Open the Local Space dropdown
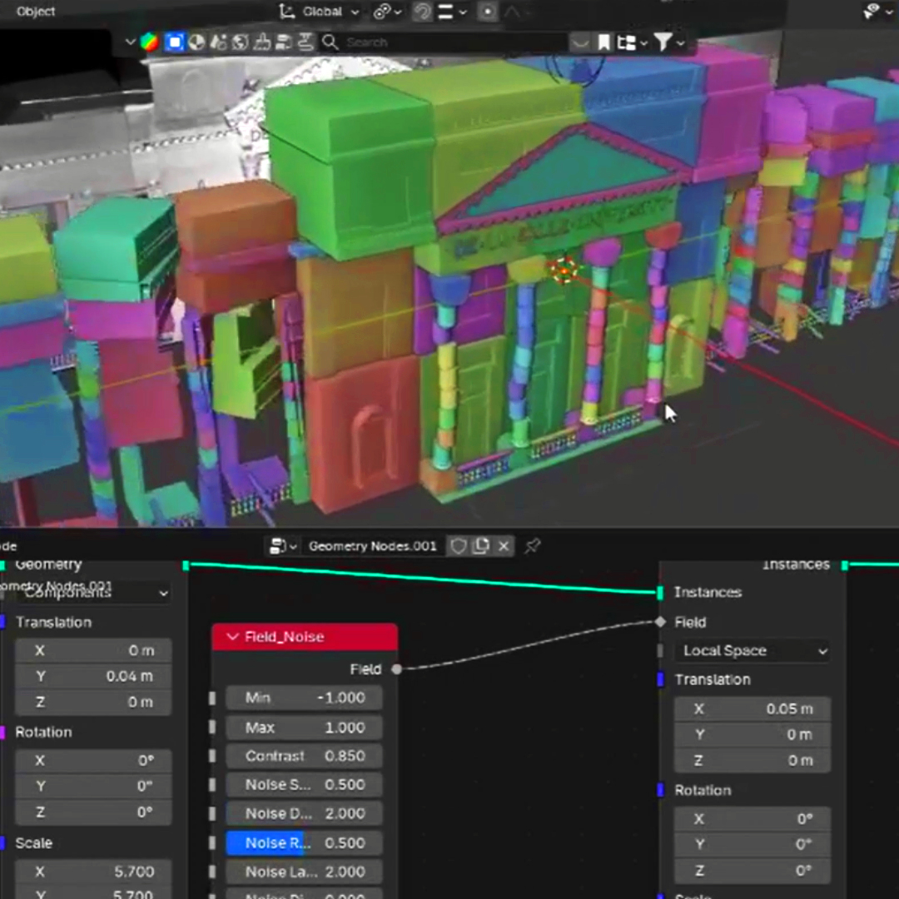 pyautogui.click(x=752, y=651)
